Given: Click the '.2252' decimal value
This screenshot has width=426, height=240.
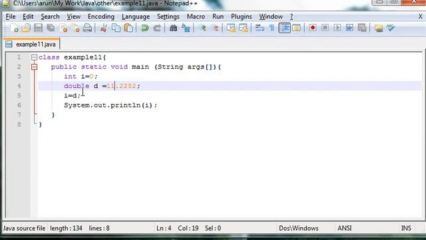Looking at the screenshot, I should click(126, 86).
